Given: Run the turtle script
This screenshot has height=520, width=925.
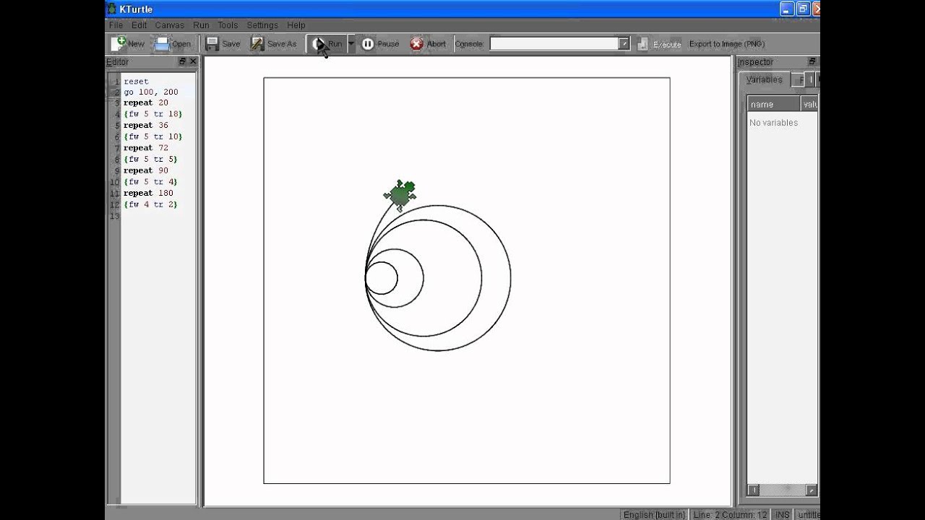Looking at the screenshot, I should click(x=327, y=44).
